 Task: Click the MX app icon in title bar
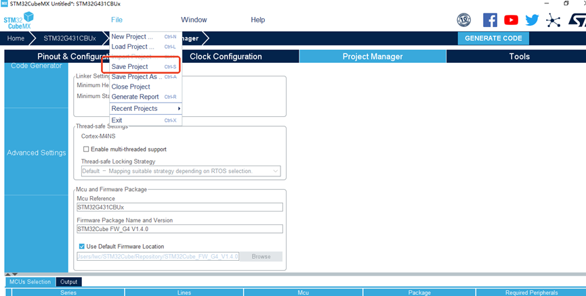tap(5, 4)
